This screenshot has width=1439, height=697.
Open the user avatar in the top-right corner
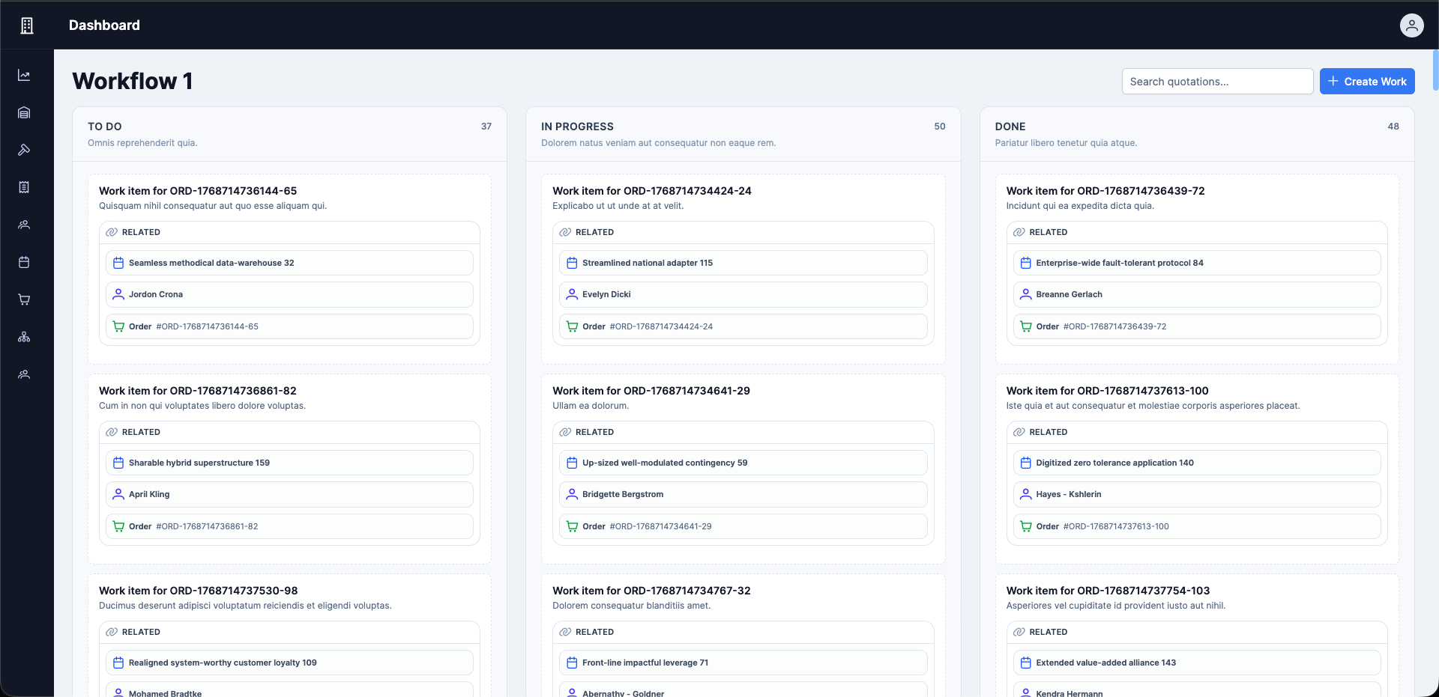(x=1411, y=25)
